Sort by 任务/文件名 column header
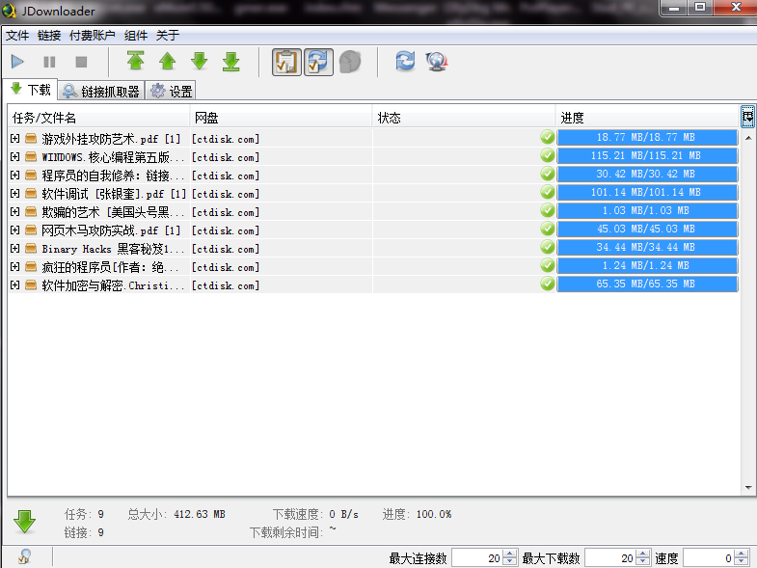 click(x=98, y=118)
